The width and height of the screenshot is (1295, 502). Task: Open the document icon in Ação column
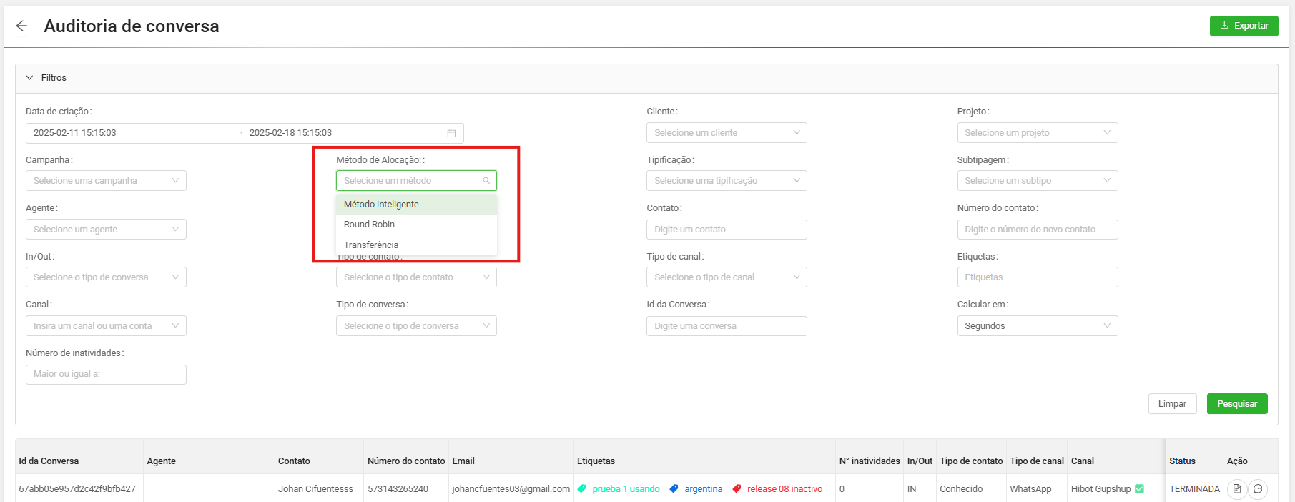tap(1237, 489)
